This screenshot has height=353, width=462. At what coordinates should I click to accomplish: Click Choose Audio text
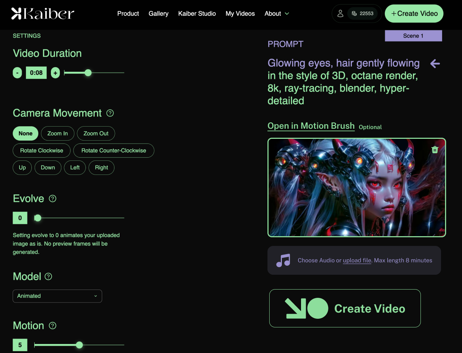pyautogui.click(x=316, y=260)
